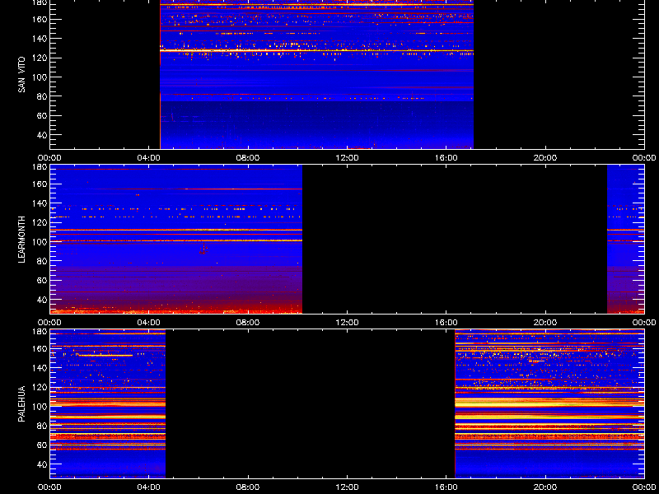
Task: Pick the 180 frequency label on Palehua axis
Action: coord(40,331)
